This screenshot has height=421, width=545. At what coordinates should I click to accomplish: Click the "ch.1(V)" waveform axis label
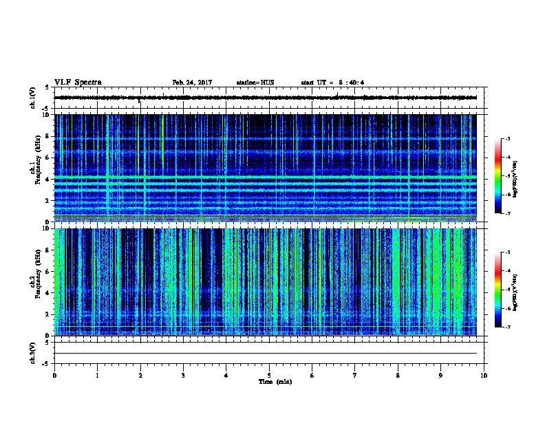pos(33,98)
